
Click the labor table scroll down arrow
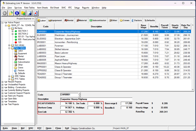point(193,89)
